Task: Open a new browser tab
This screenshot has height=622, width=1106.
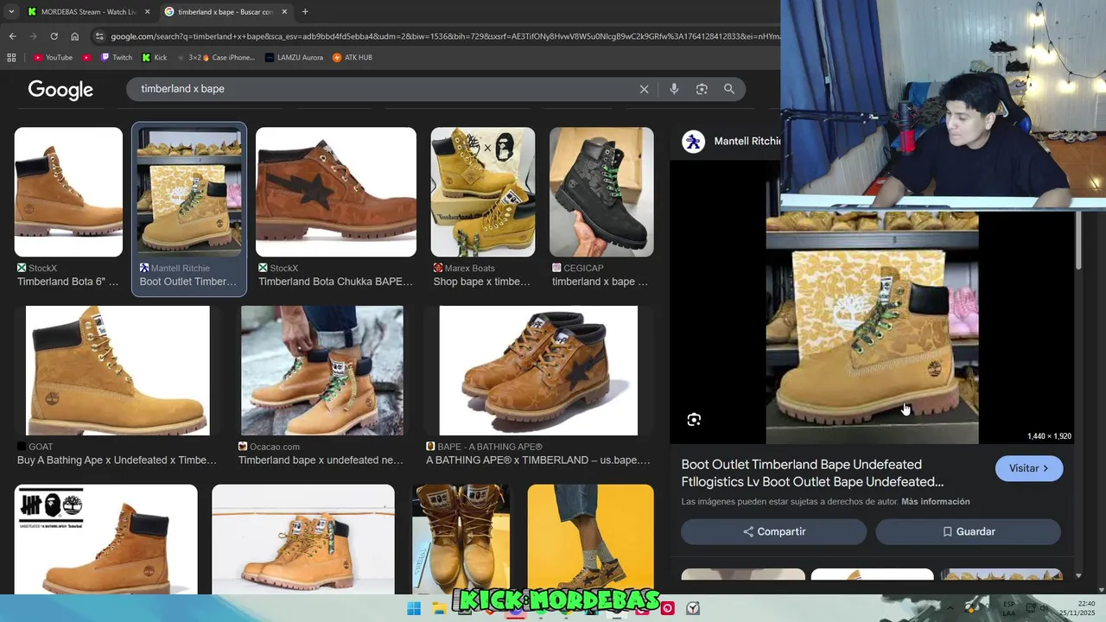Action: [305, 12]
